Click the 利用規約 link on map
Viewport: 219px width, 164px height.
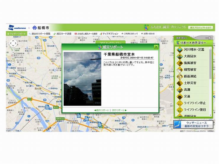click(211, 131)
